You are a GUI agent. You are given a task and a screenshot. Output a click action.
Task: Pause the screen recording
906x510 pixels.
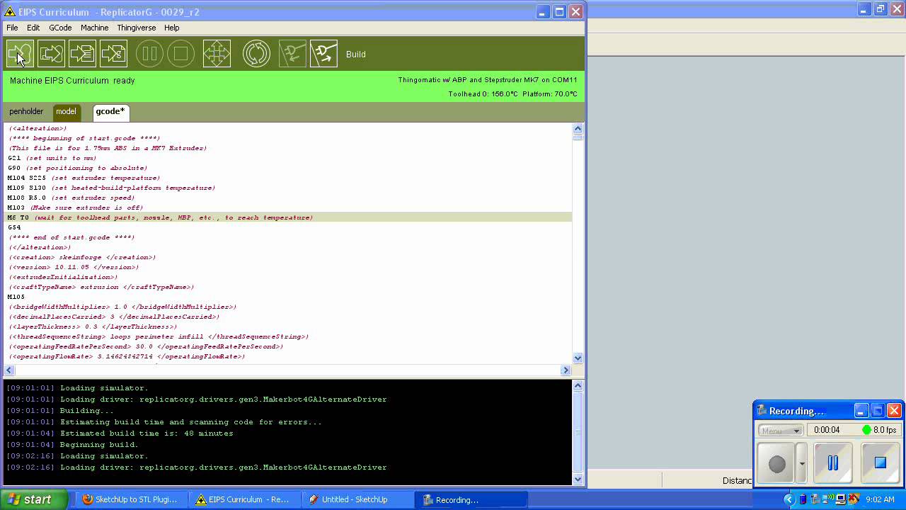(x=832, y=463)
